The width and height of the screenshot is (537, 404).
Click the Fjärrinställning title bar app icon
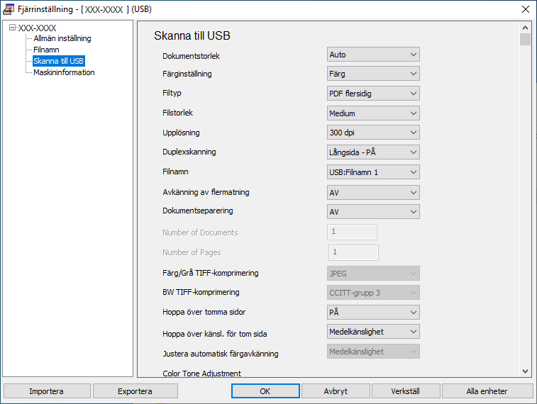pos(9,9)
